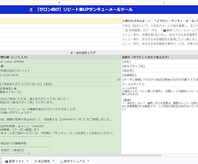The height and width of the screenshot is (164, 198).
Task: Click the 上部のカスタムメニュー instruction cell
Action: point(160,21)
